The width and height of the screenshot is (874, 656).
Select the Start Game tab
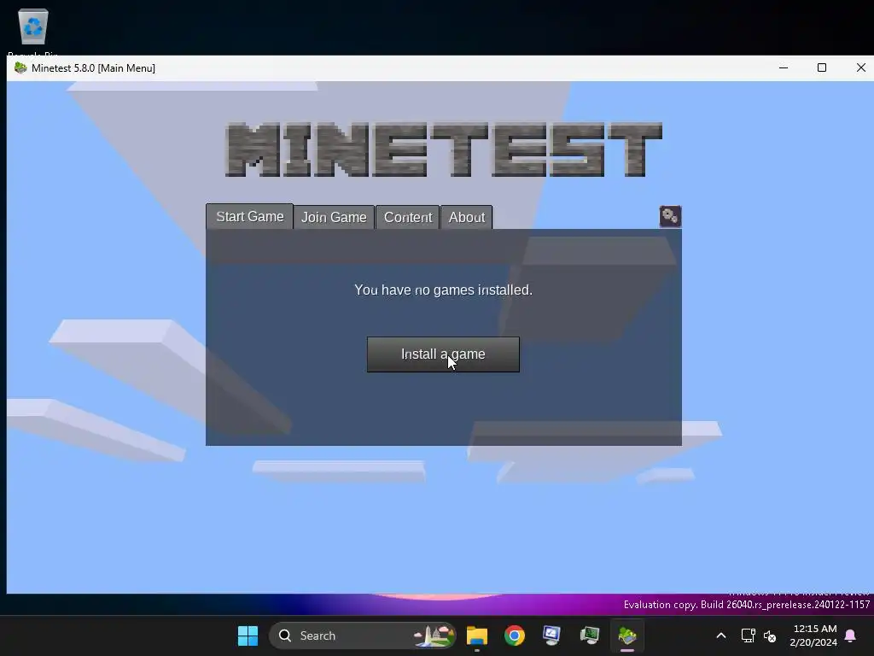click(x=250, y=216)
